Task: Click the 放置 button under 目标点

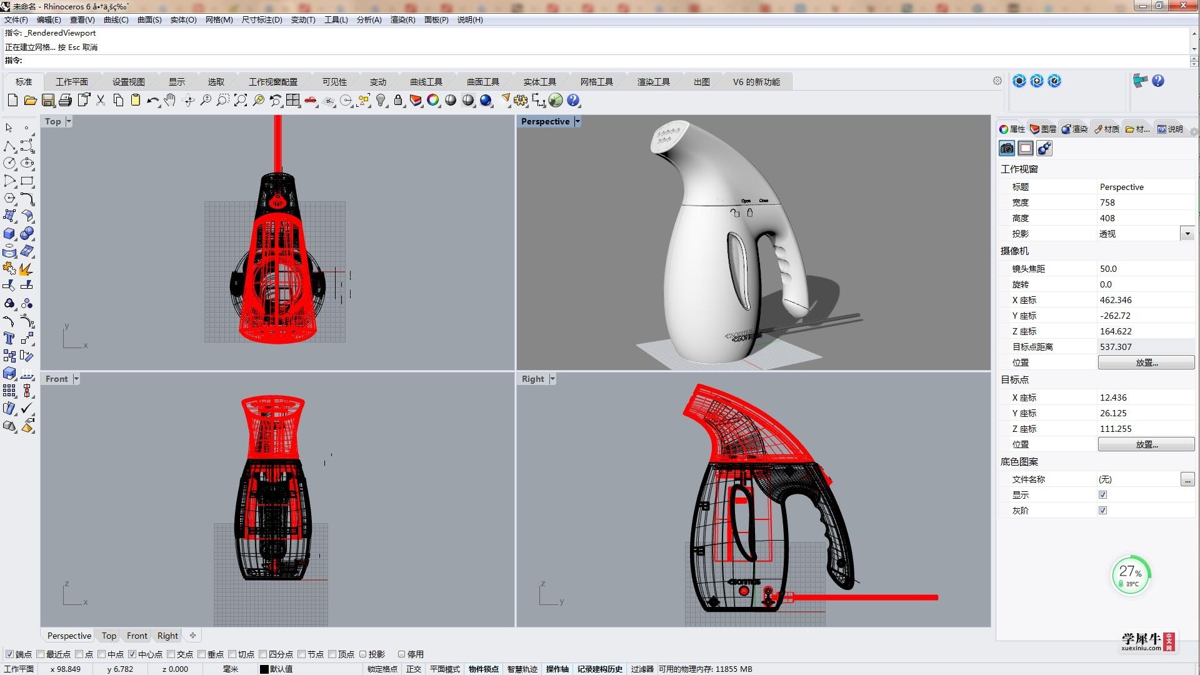Action: click(1146, 444)
